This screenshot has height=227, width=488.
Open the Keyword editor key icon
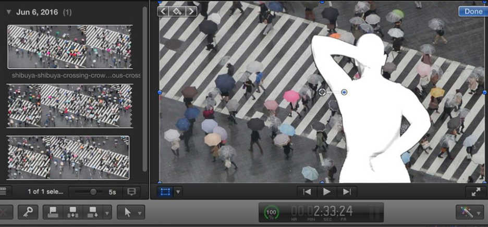point(28,212)
